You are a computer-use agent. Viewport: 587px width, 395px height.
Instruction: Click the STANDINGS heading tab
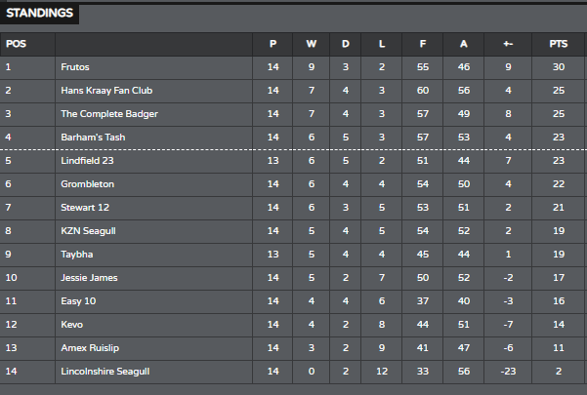39,14
